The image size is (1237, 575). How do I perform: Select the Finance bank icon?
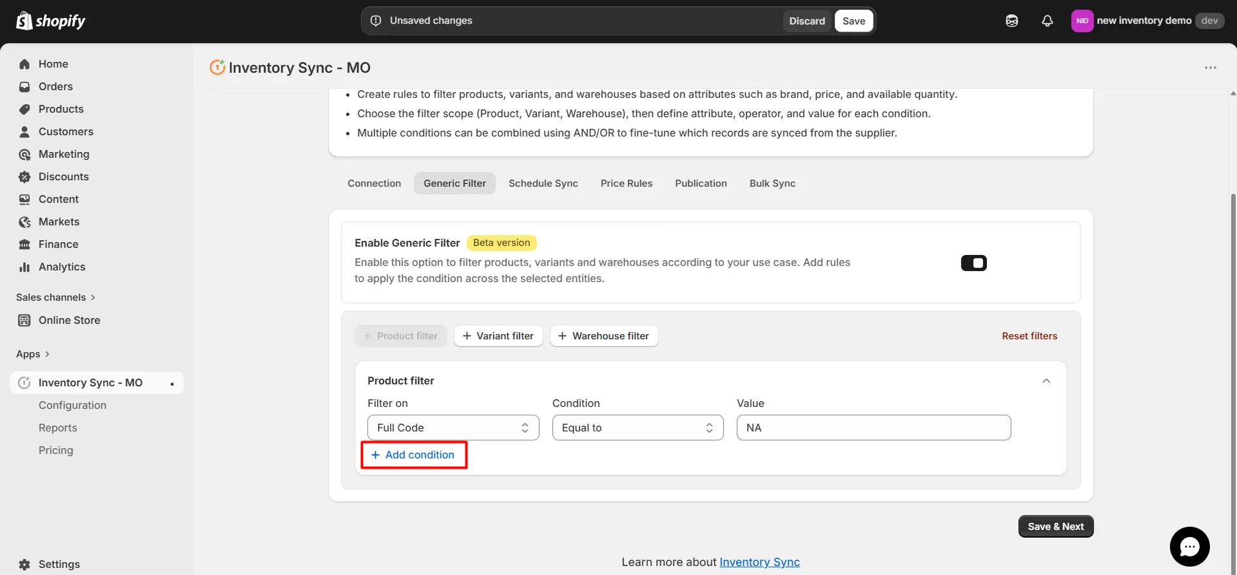pos(24,244)
